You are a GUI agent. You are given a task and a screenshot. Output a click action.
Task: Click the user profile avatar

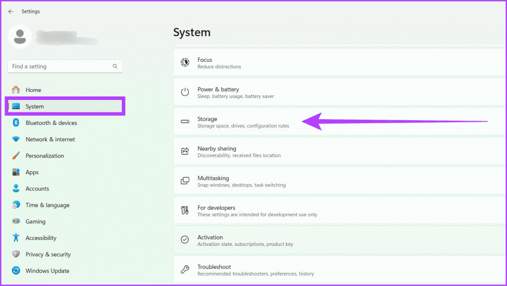point(20,37)
